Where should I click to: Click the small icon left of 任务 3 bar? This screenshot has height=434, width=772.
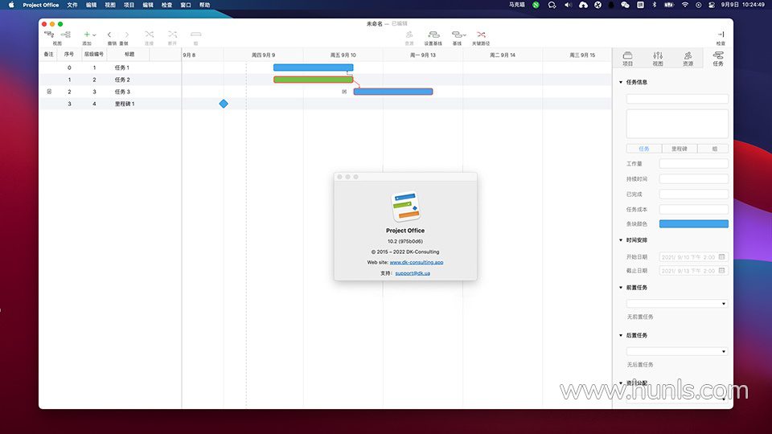344,92
